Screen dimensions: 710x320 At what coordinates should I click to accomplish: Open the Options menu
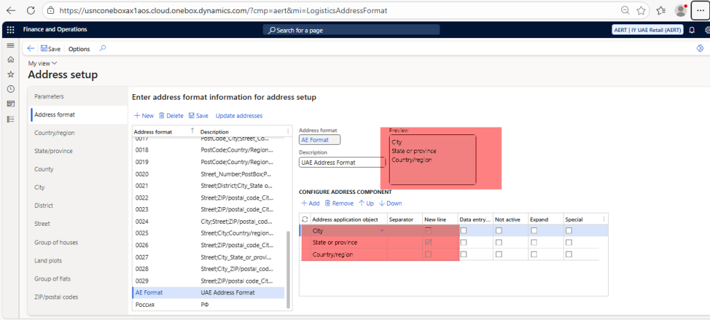[79, 48]
